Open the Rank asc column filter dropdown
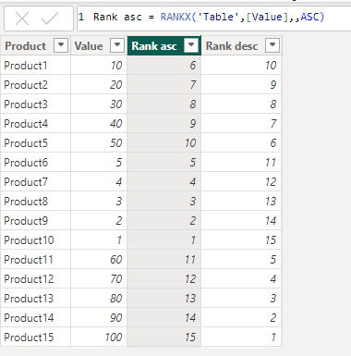Image resolution: width=351 pixels, height=356 pixels. coord(191,45)
